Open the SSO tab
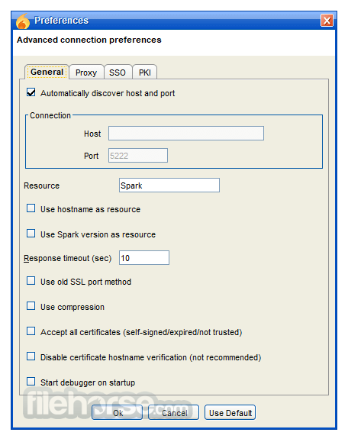 [x=118, y=73]
